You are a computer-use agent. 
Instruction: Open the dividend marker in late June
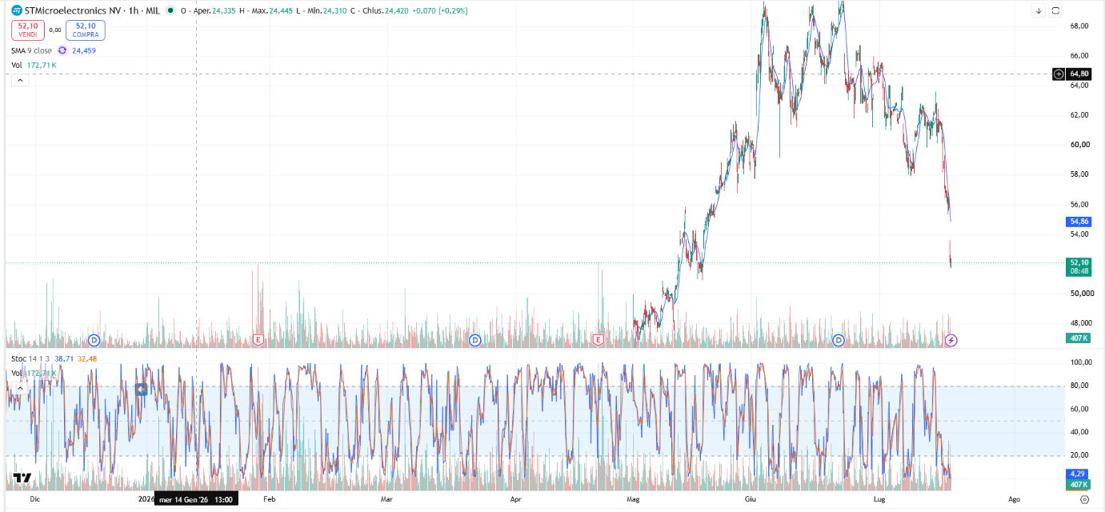(839, 340)
